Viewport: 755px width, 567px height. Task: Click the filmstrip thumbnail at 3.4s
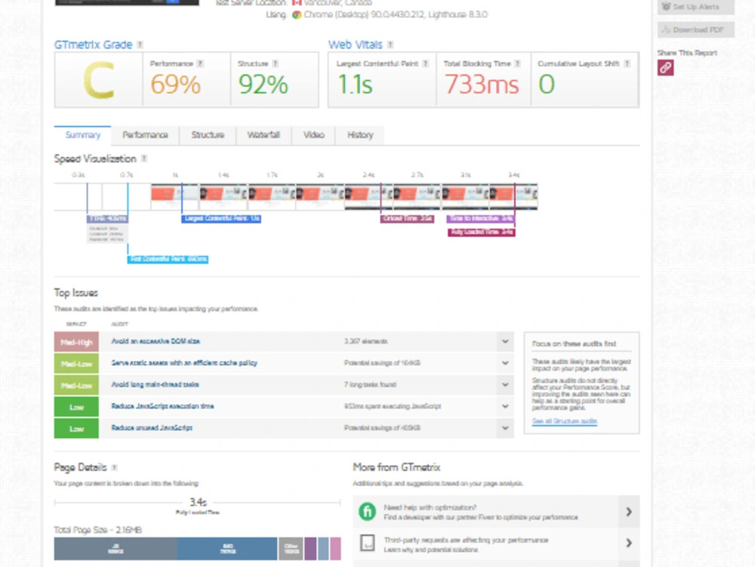[513, 196]
